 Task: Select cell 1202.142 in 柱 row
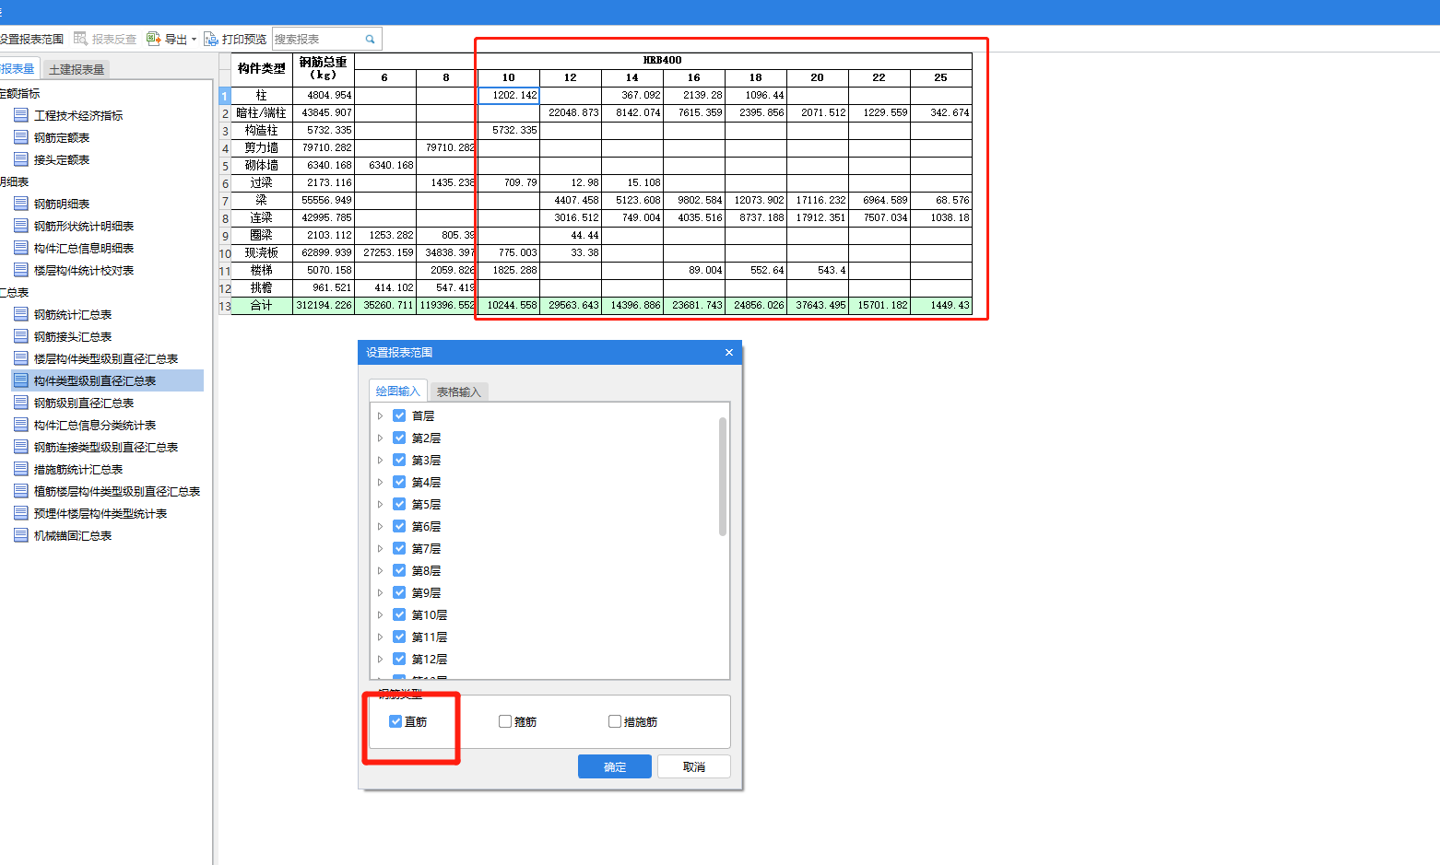(509, 95)
